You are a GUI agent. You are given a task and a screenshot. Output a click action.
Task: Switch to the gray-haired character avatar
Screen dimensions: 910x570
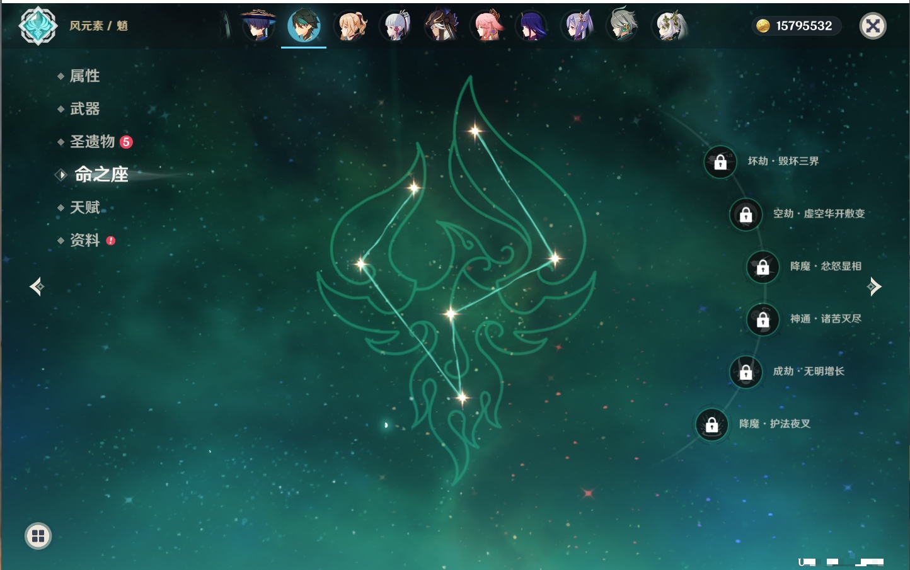pyautogui.click(x=623, y=26)
